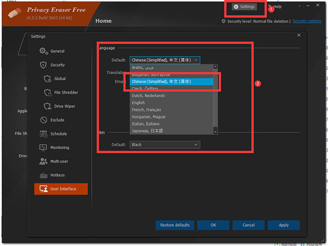
Task: Choose Japanese from language list
Action: pyautogui.click(x=171, y=131)
